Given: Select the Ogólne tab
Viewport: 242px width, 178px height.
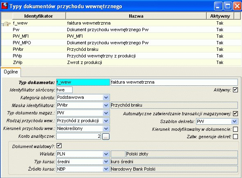Looking at the screenshot, I should point(11,72).
